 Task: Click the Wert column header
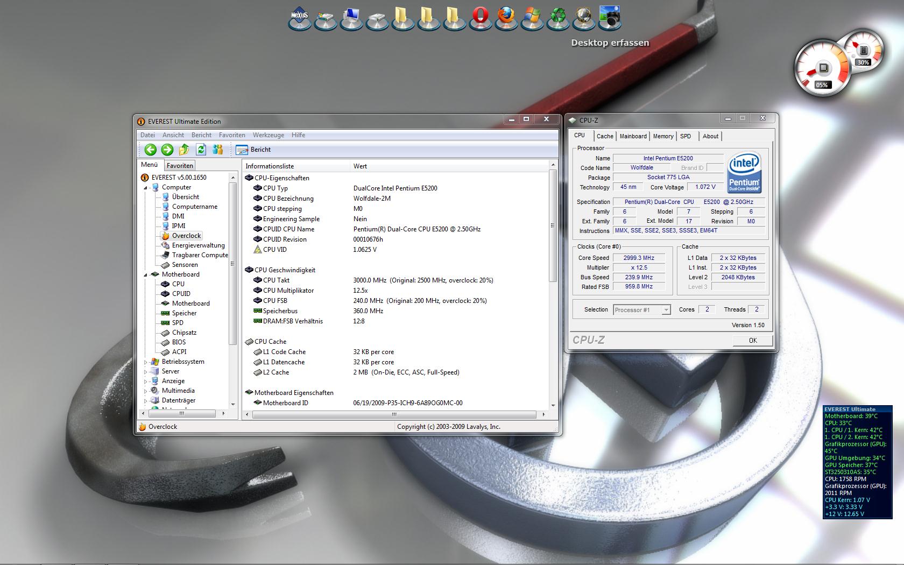[449, 166]
